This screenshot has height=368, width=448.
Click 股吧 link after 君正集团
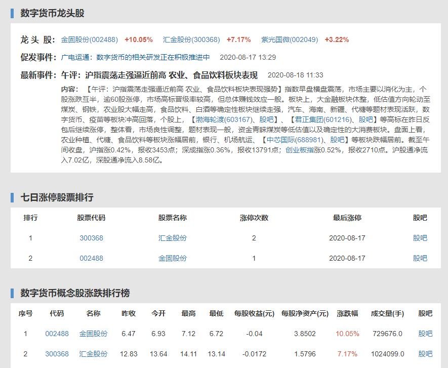click(x=365, y=120)
